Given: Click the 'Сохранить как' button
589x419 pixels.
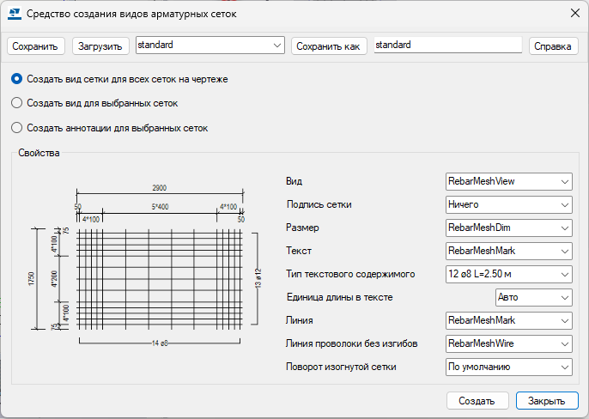Looking at the screenshot, I should (330, 46).
